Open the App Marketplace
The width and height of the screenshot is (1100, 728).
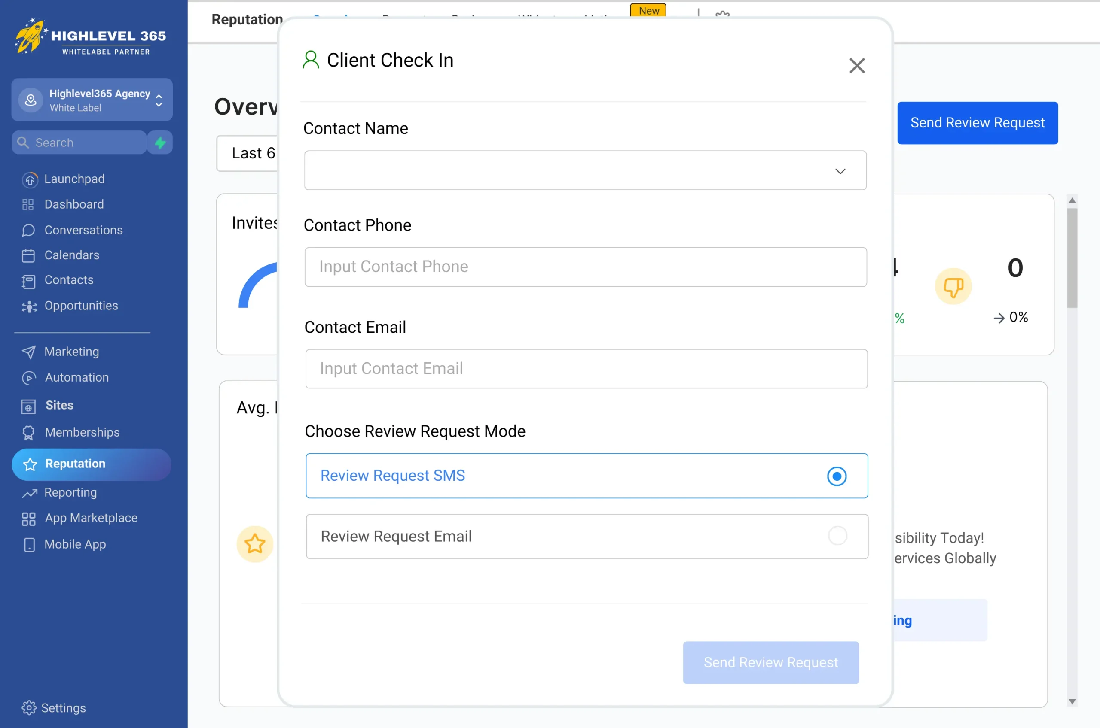[x=91, y=518]
